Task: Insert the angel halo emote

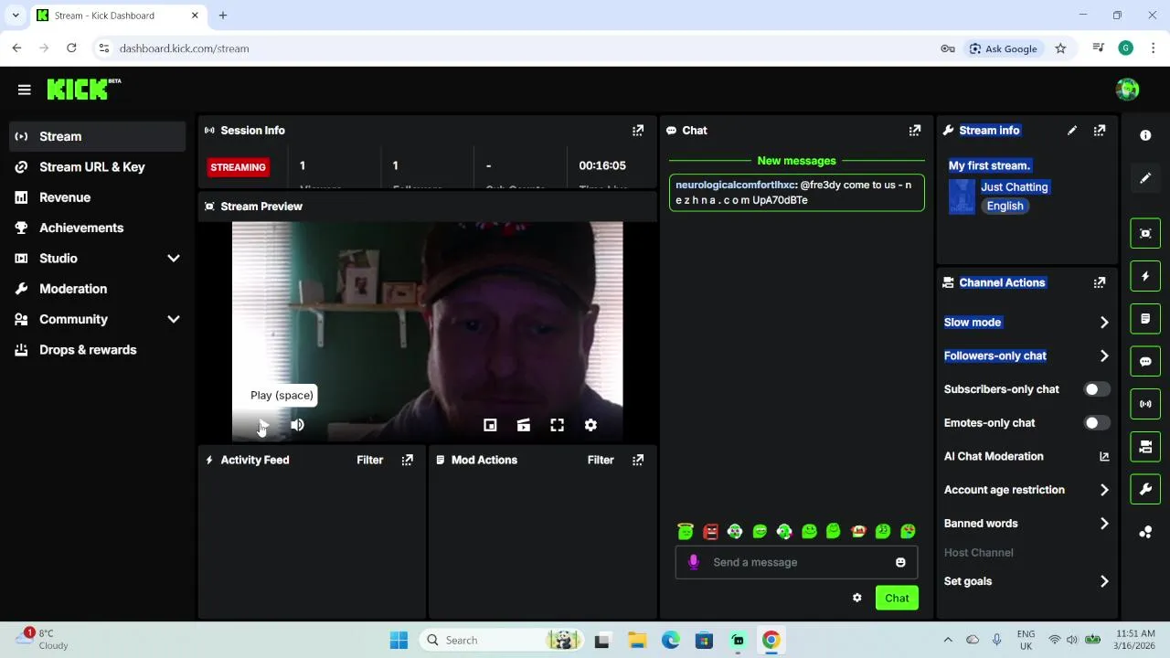Action: coord(686,531)
